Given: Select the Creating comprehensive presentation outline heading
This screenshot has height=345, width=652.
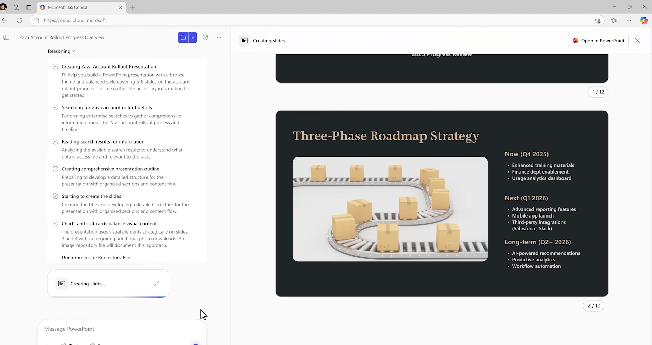Looking at the screenshot, I should pos(110,169).
